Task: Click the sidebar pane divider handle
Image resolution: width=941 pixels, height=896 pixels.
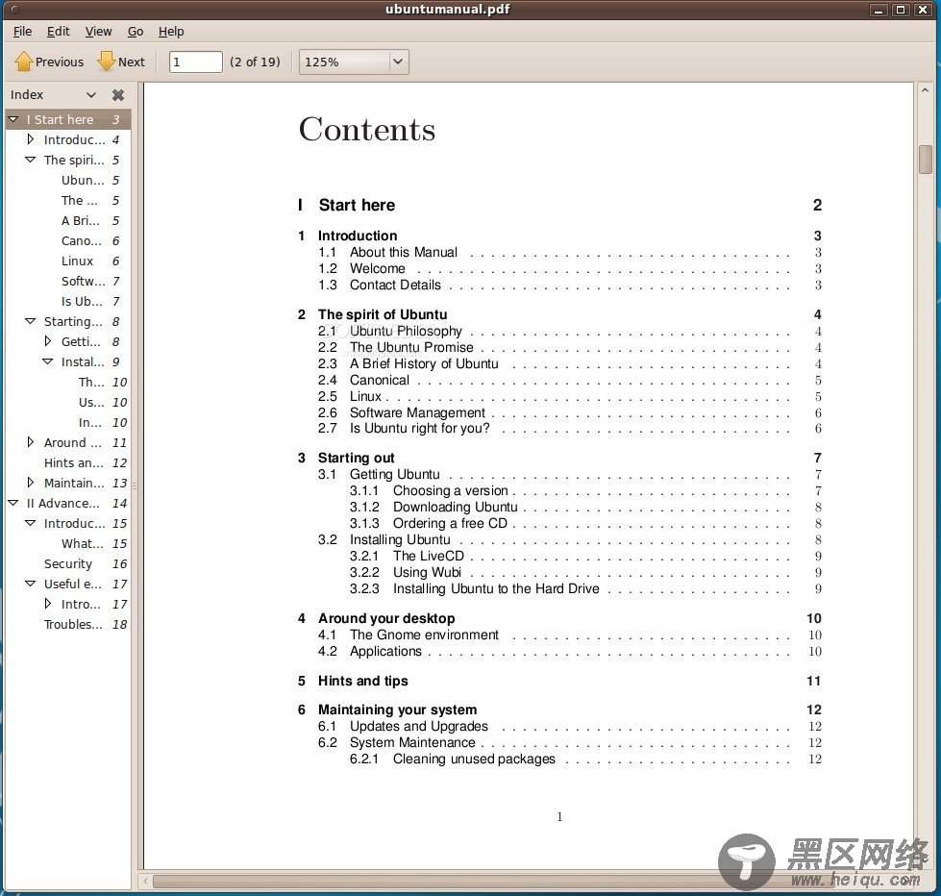Action: click(x=135, y=485)
